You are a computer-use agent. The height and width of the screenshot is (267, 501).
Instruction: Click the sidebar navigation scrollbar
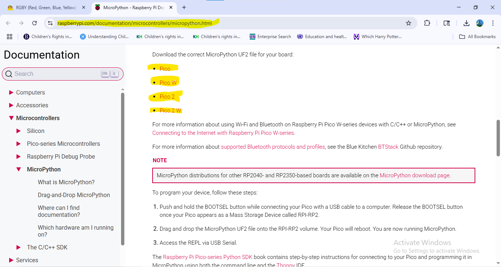click(x=122, y=168)
